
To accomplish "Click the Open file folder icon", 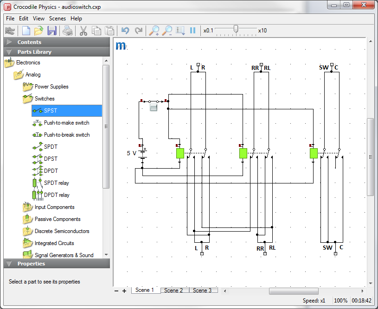I will click(x=38, y=31).
